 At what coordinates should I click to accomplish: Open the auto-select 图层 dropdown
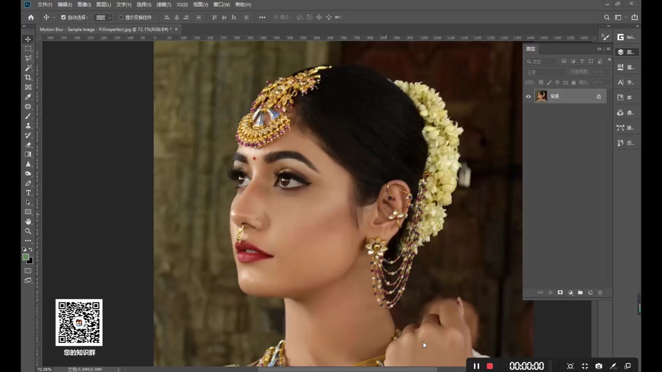click(x=103, y=17)
